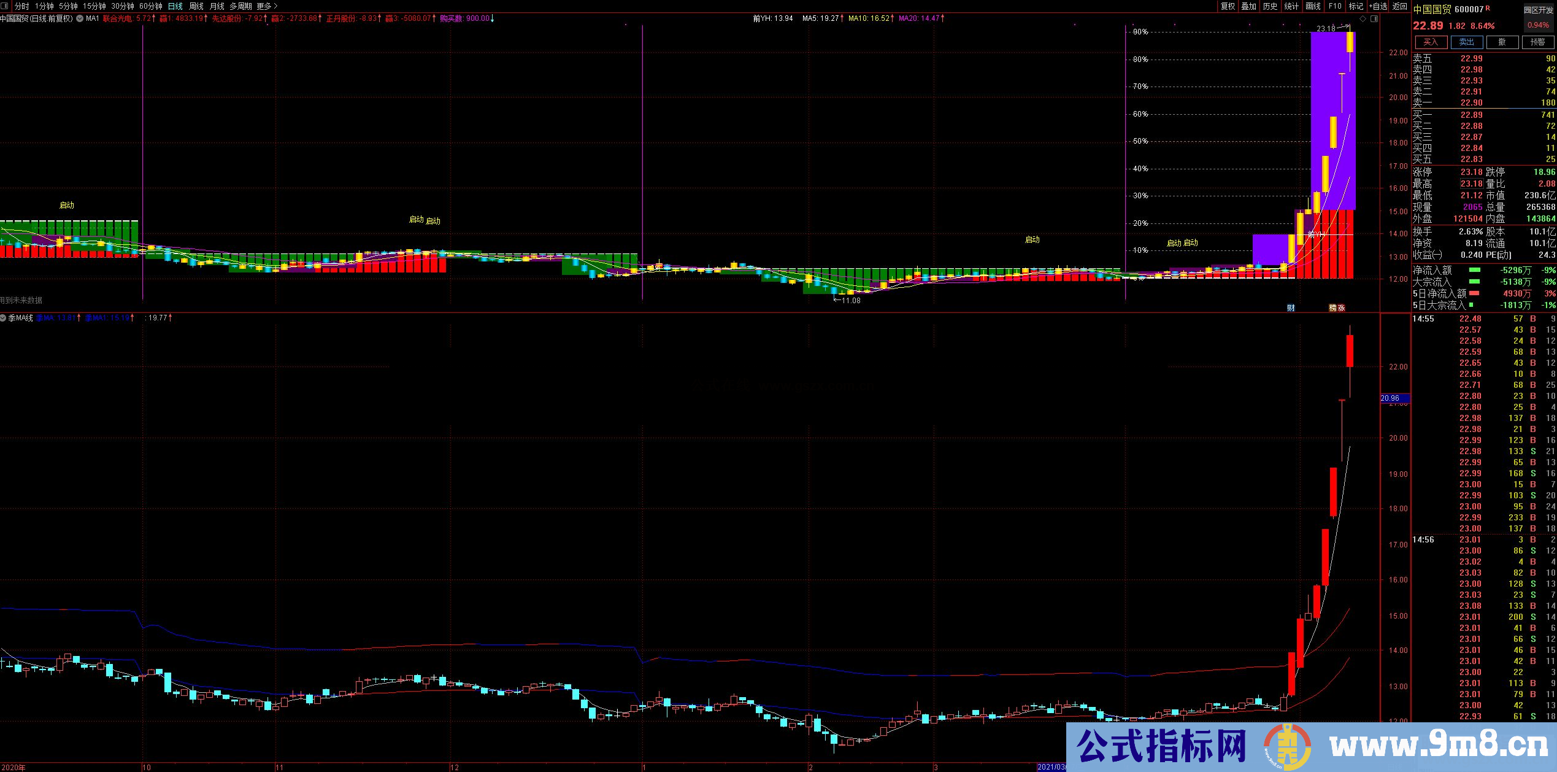Image resolution: width=1557 pixels, height=772 pixels.
Task: Click 卖一 price 22.90
Action: [1471, 103]
